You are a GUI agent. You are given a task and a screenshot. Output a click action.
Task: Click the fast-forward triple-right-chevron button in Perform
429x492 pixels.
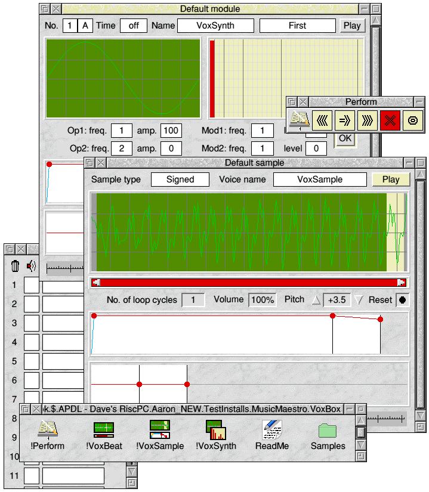(x=367, y=120)
